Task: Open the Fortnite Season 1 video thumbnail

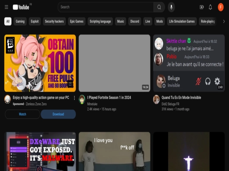Action: coord(114,63)
